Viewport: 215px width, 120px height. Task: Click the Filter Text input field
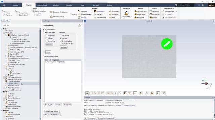pyautogui.click(x=20, y=25)
